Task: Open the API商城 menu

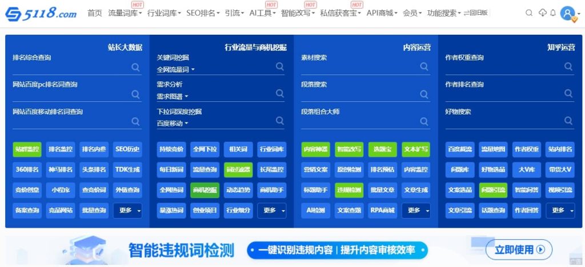Action: tap(382, 14)
